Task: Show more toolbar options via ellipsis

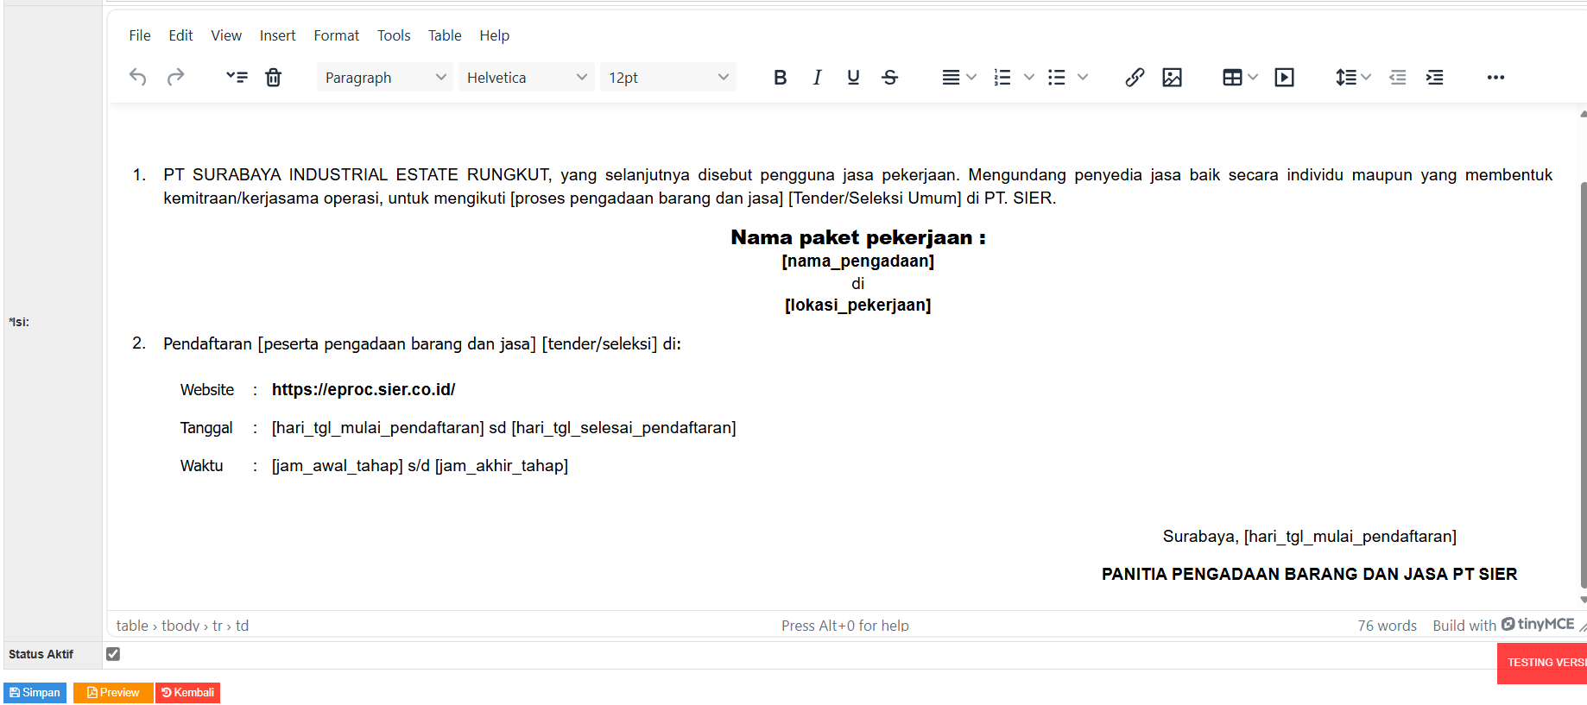Action: tap(1495, 78)
